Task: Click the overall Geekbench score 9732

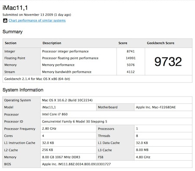Action: [168, 61]
